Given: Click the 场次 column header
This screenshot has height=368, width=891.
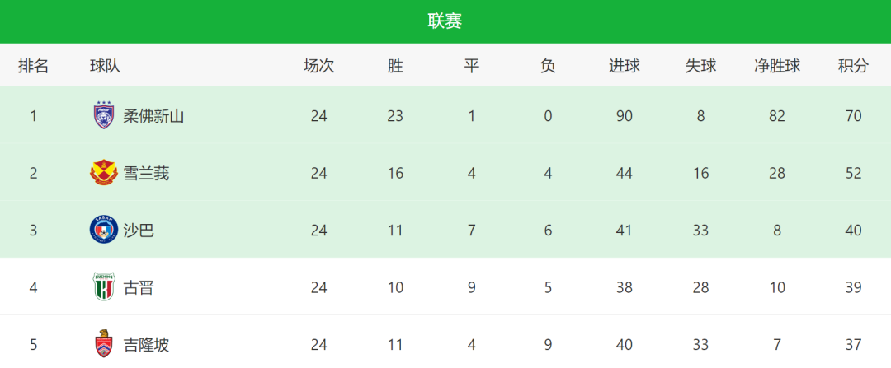Looking at the screenshot, I should 318,66.
